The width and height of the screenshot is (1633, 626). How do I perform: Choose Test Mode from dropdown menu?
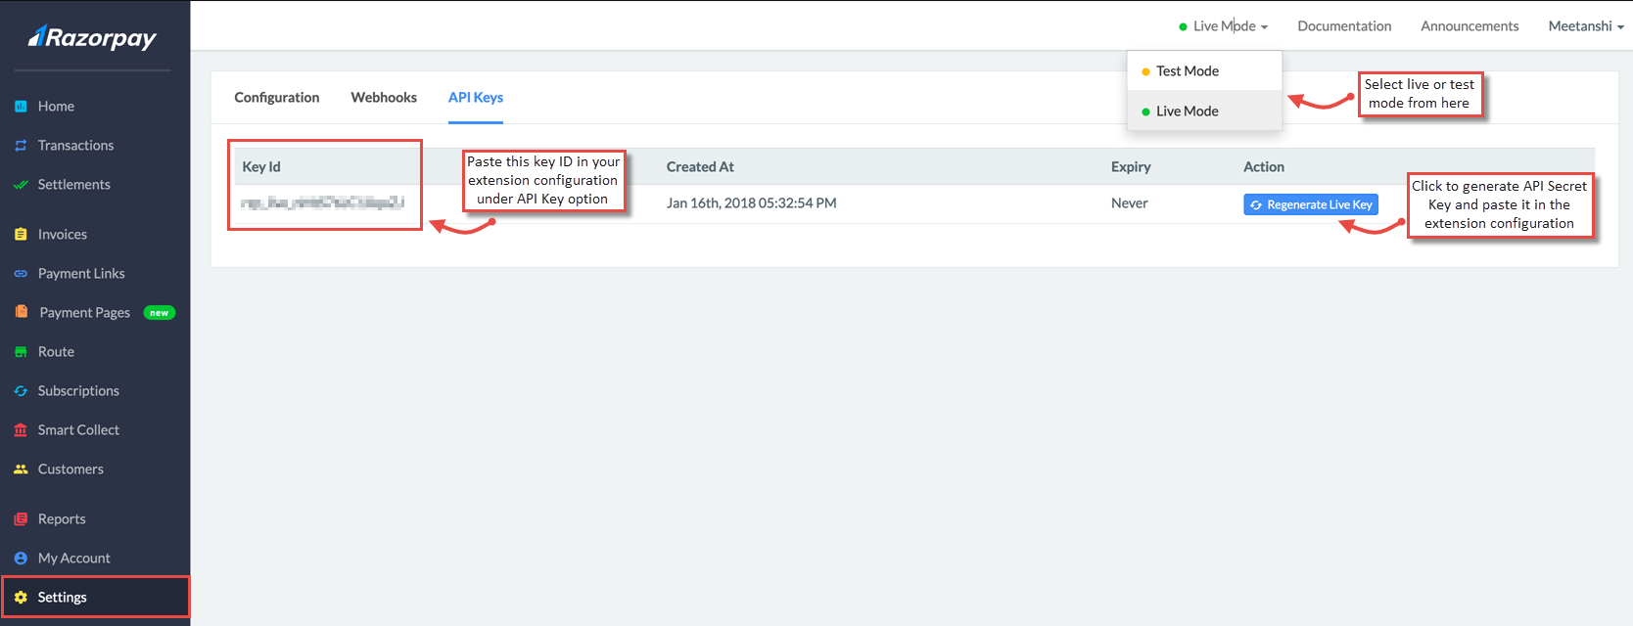click(x=1204, y=70)
